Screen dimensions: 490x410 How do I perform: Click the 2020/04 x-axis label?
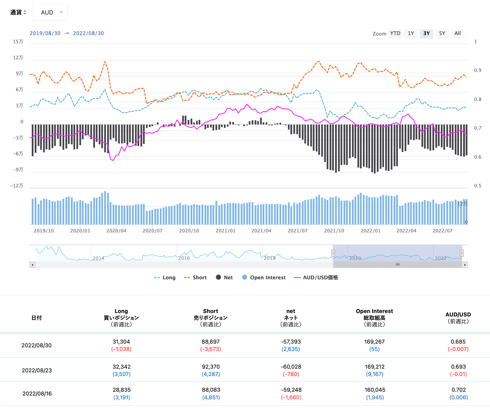point(116,231)
